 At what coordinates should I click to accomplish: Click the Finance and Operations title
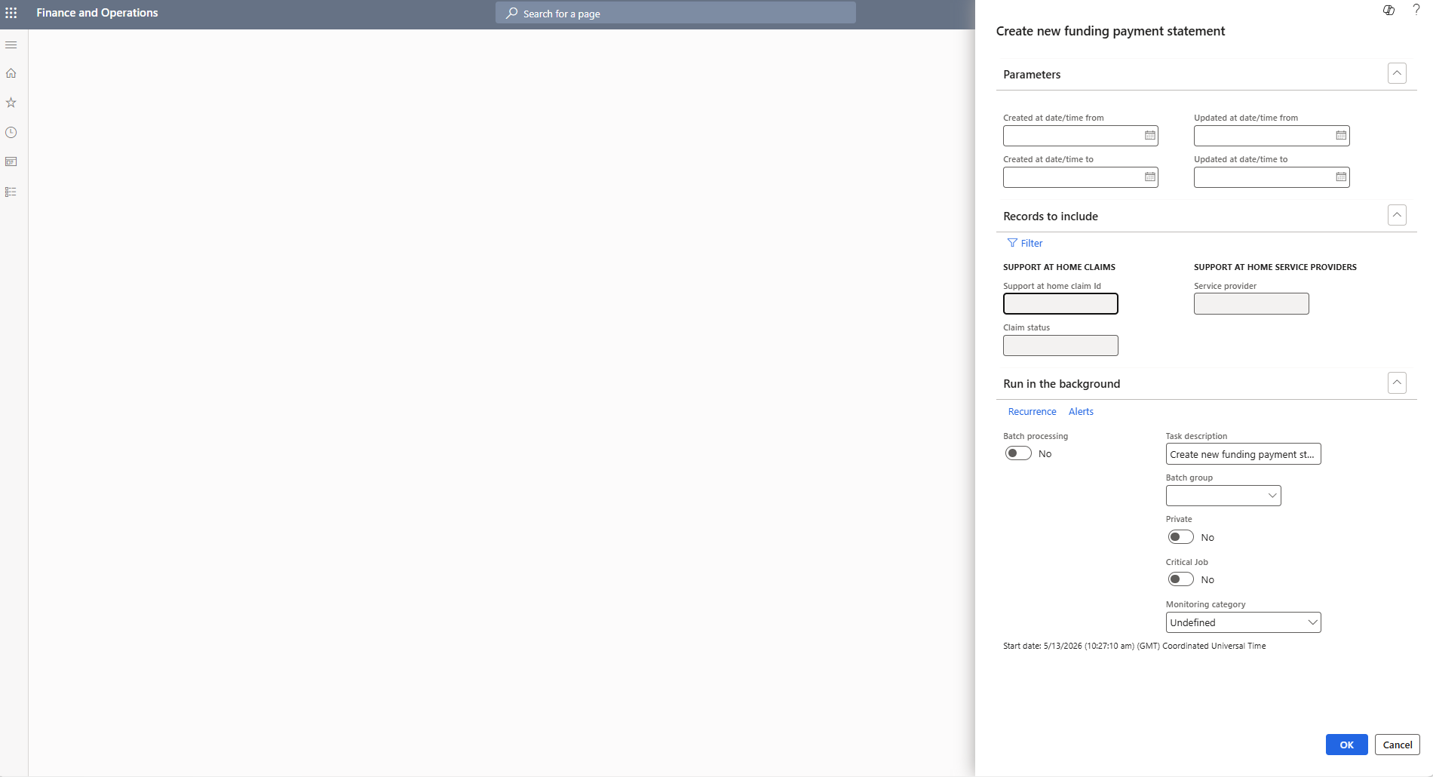pos(97,13)
